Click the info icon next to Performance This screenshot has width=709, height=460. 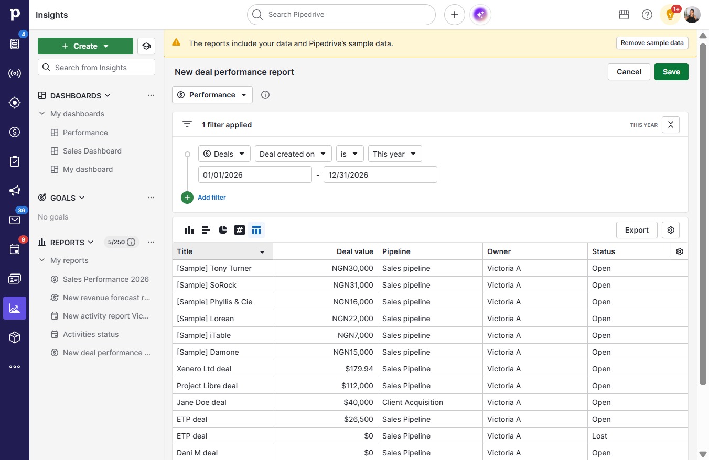click(265, 95)
